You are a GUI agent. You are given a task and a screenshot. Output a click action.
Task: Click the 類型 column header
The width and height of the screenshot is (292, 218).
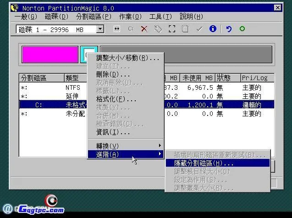click(76, 78)
